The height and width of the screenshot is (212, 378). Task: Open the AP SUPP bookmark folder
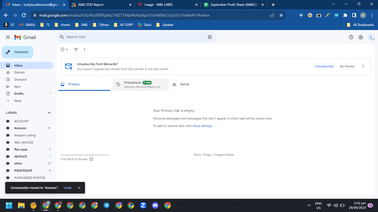[123, 25]
